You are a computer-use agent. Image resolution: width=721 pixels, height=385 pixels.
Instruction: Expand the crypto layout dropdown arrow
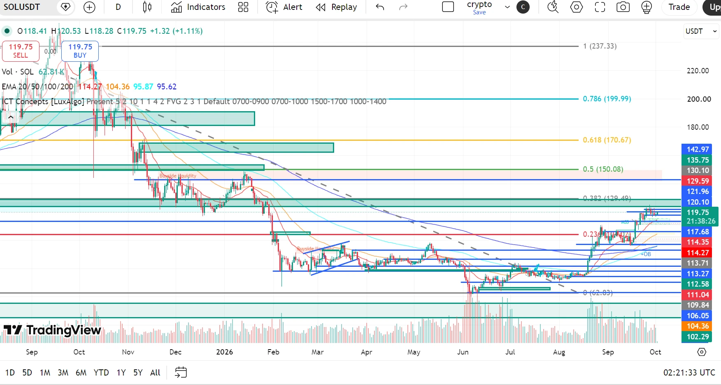point(507,7)
